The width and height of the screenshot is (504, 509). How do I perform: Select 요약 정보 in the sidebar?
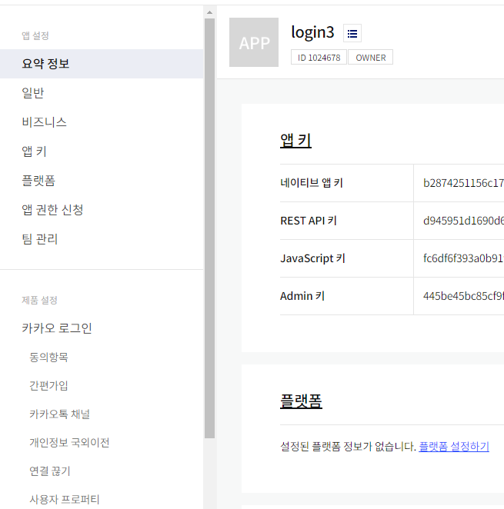pyautogui.click(x=102, y=64)
